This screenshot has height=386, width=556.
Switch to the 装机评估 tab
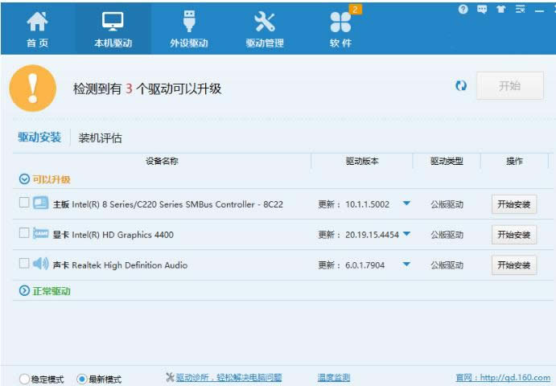101,138
